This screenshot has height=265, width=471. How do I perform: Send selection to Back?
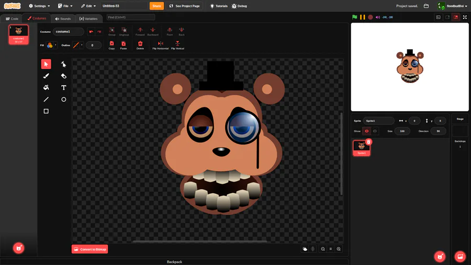tap(182, 31)
